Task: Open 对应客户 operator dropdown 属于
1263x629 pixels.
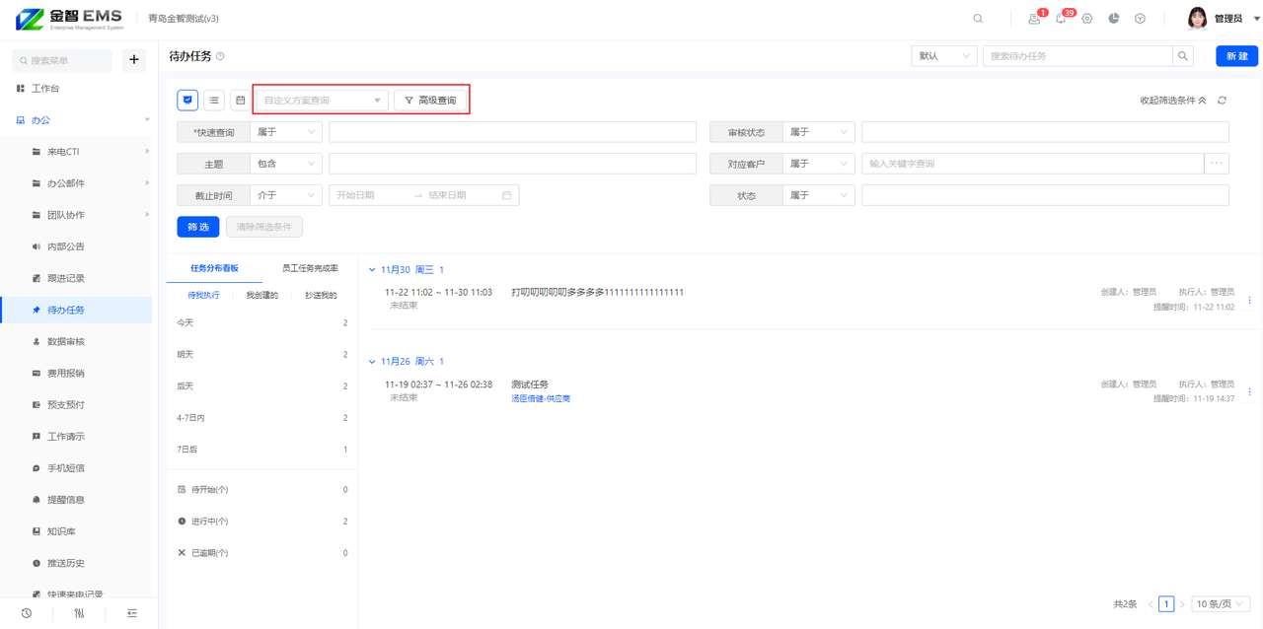Action: tap(819, 164)
